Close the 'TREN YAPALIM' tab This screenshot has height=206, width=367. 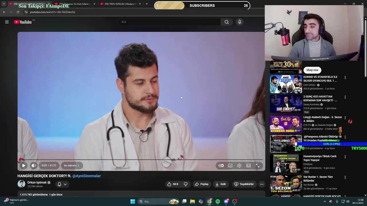click(140, 4)
